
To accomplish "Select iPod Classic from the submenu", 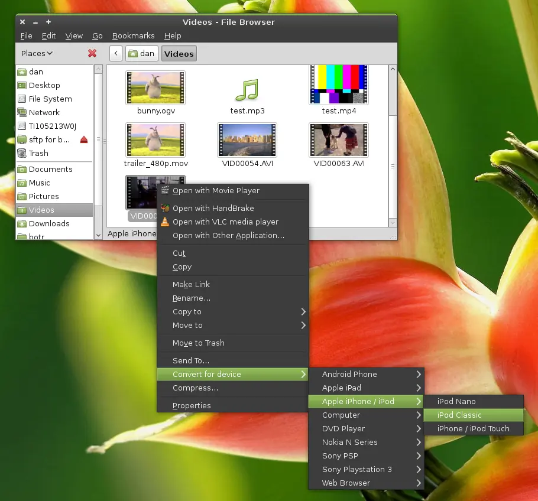I will pos(474,415).
